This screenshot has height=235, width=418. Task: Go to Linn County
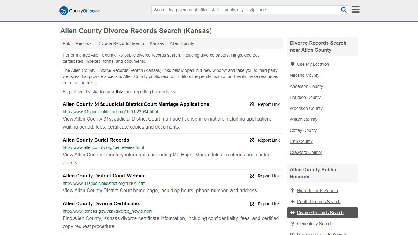tap(301, 141)
